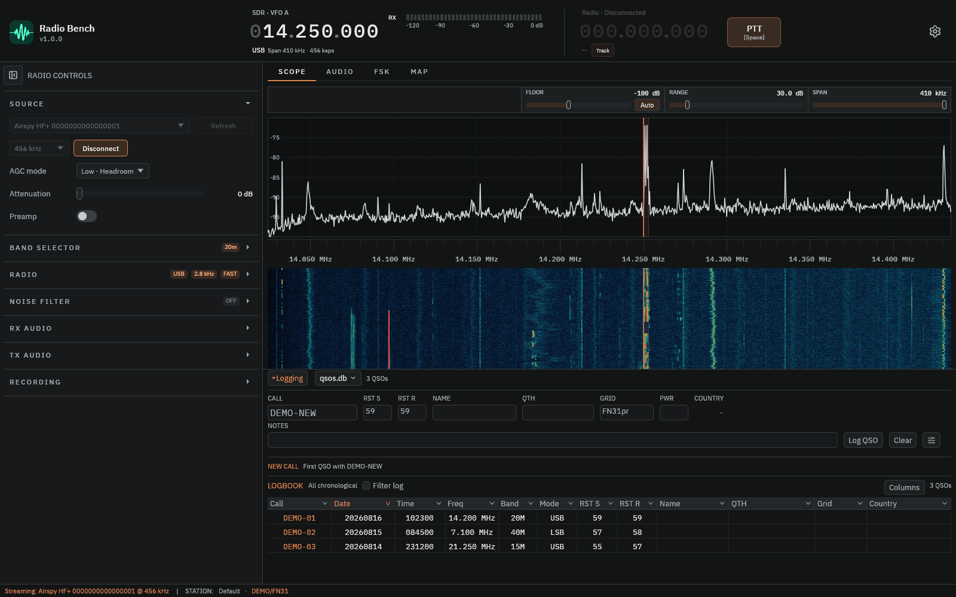Focus the NAME input field
Screen dimensions: 956x597
[x=474, y=413]
